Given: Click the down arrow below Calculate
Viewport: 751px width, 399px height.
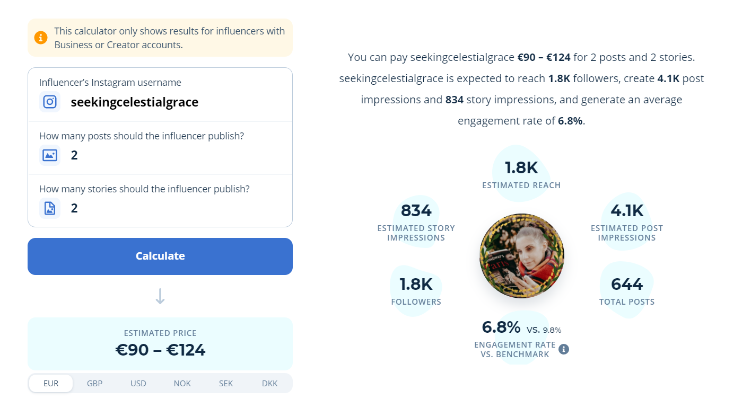Looking at the screenshot, I should (160, 296).
